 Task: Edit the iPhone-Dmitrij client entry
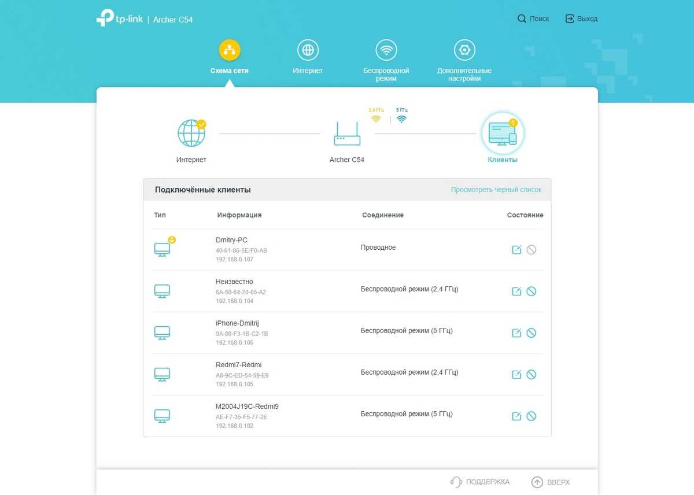click(x=516, y=333)
